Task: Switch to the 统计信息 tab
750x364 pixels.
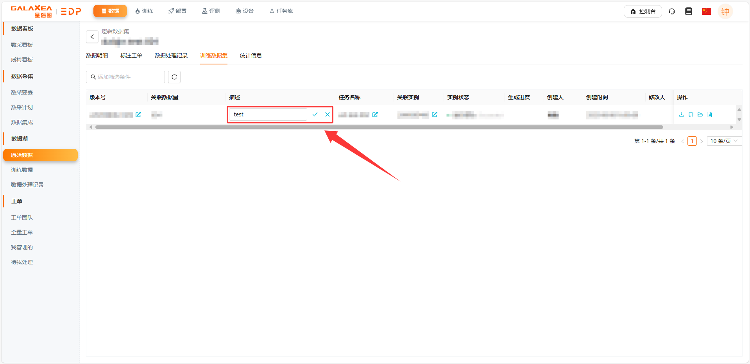Action: (251, 55)
